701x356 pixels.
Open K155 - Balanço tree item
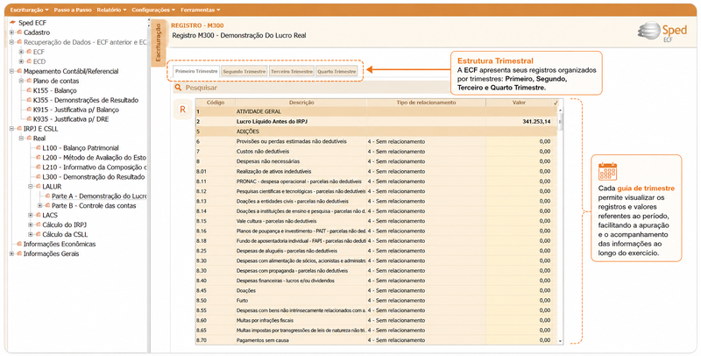[54, 90]
